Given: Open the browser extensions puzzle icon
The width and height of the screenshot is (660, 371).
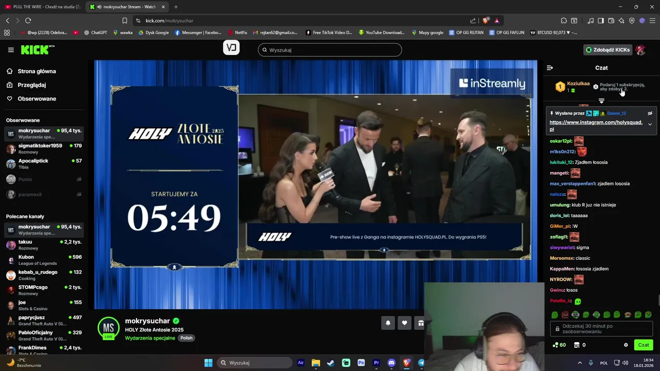Looking at the screenshot, I should pos(564,21).
